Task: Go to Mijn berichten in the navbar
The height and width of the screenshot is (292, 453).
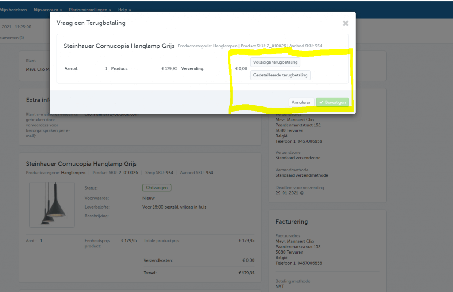Action: pyautogui.click(x=13, y=10)
